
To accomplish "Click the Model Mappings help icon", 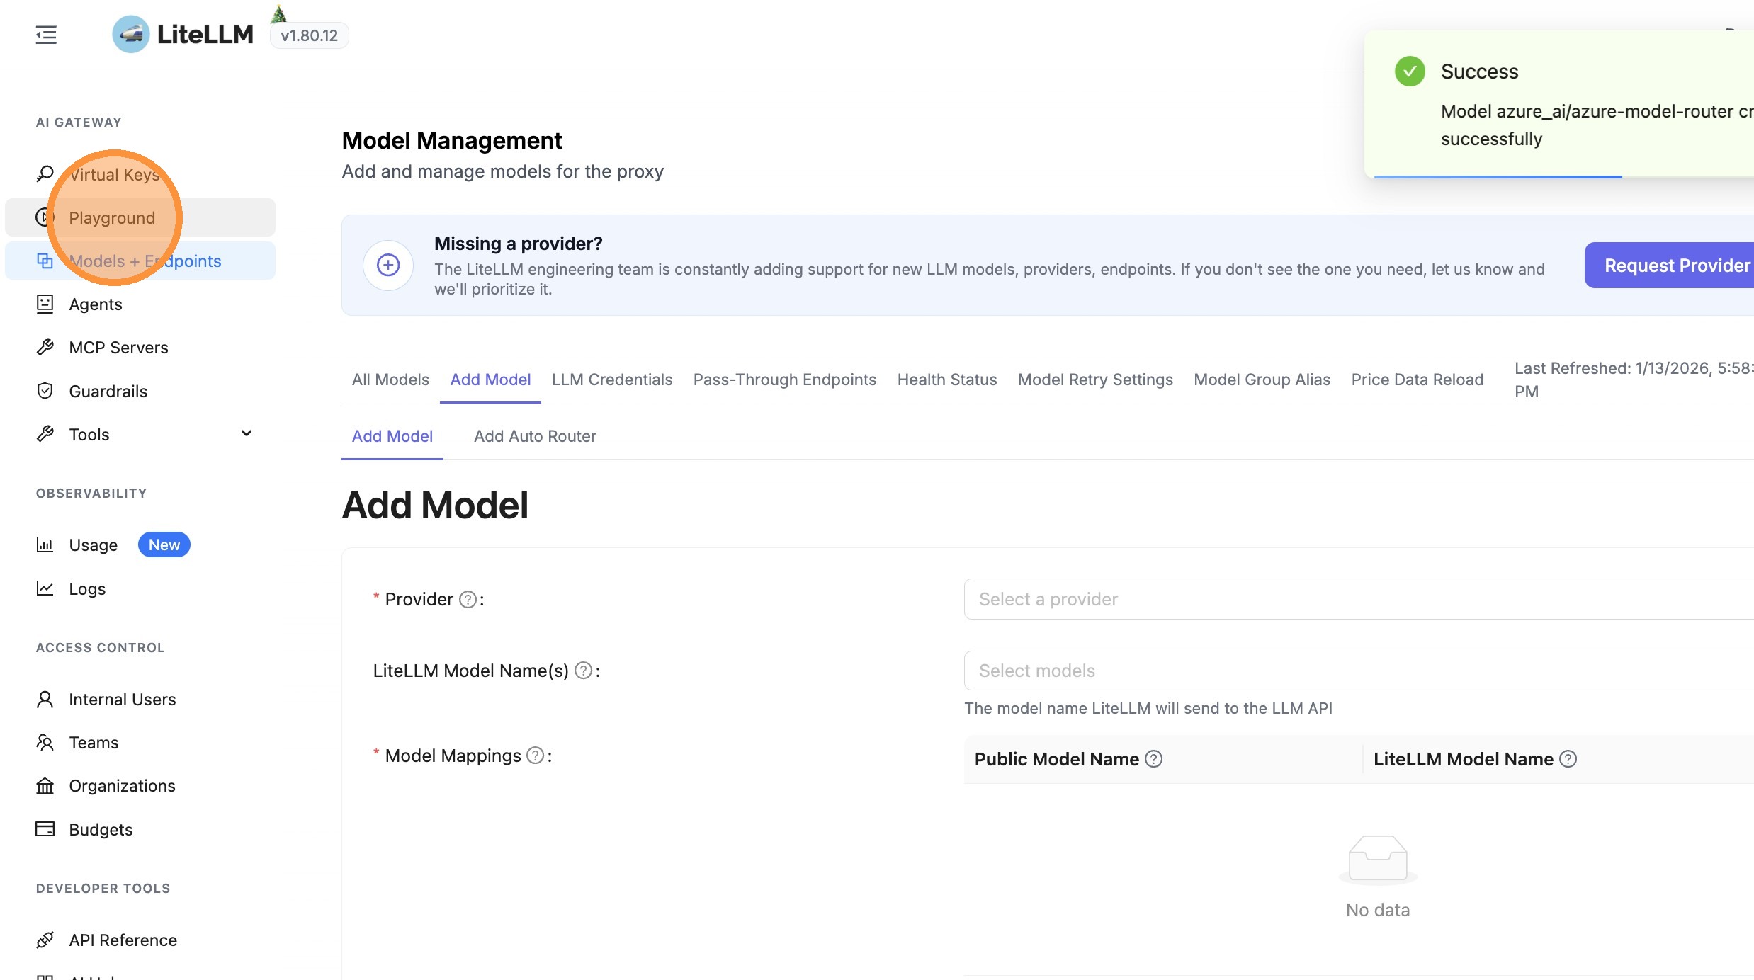I will point(536,756).
